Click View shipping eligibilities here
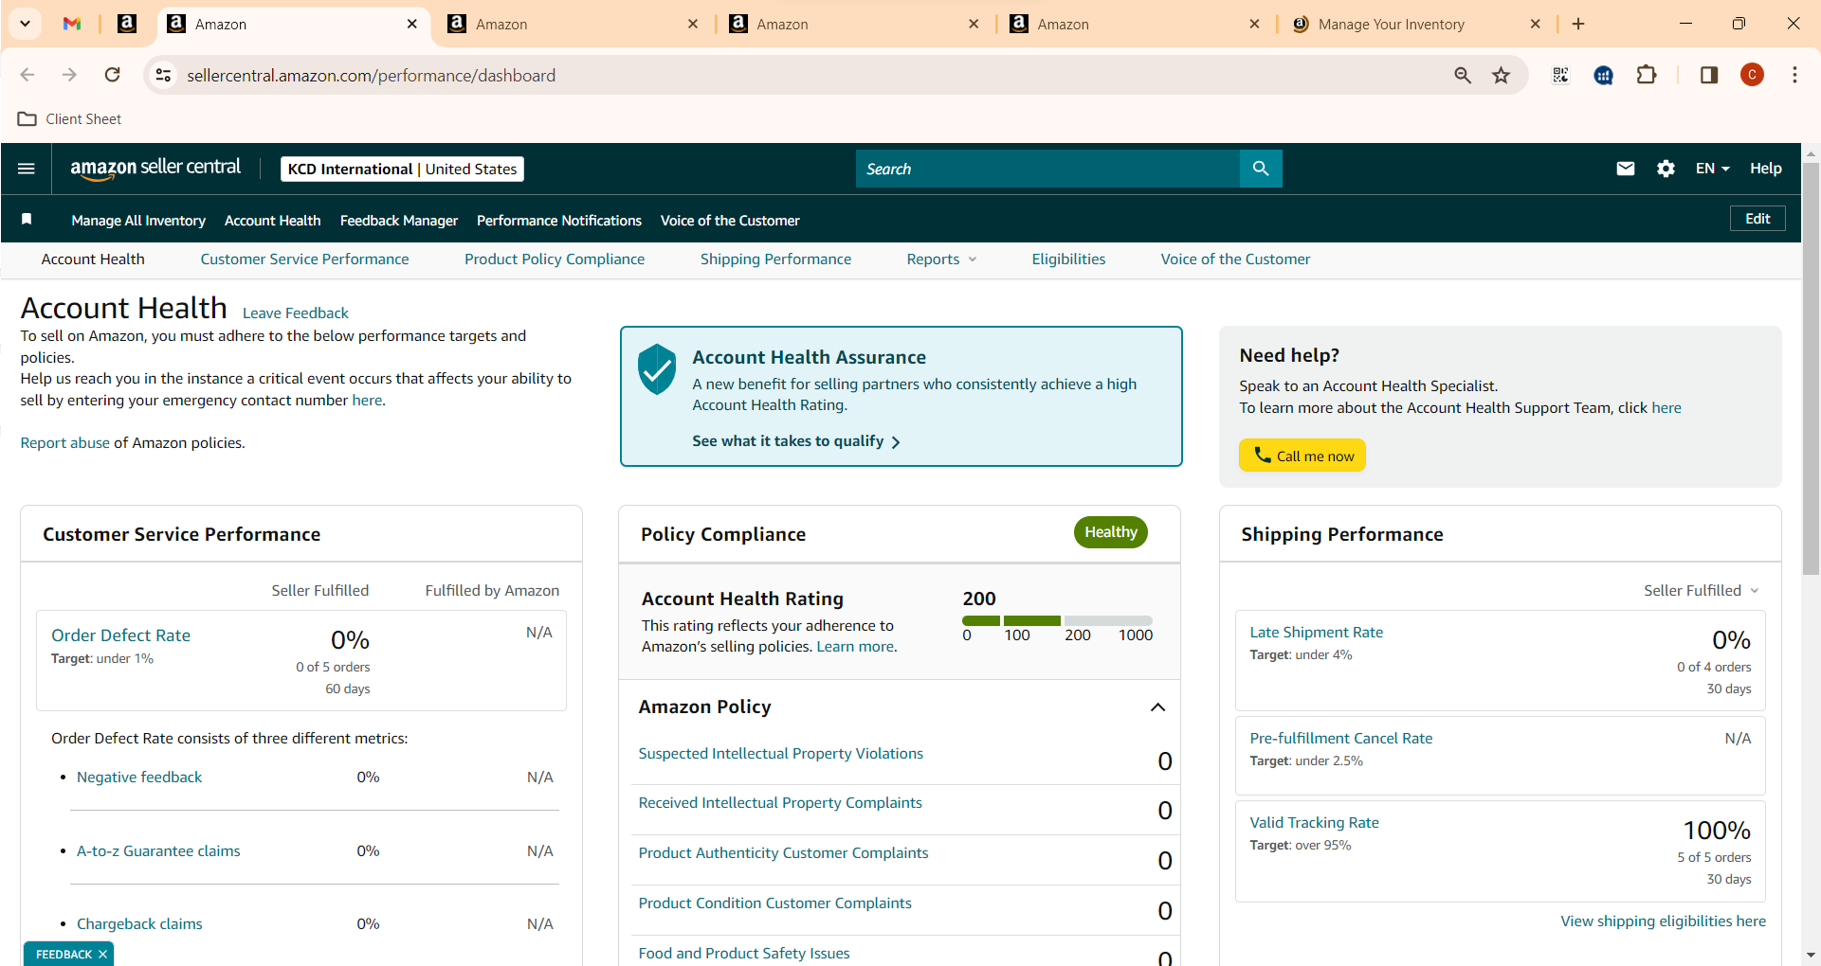 pyautogui.click(x=1664, y=921)
